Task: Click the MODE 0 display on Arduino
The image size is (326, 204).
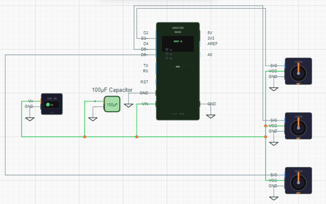Action: point(178,44)
